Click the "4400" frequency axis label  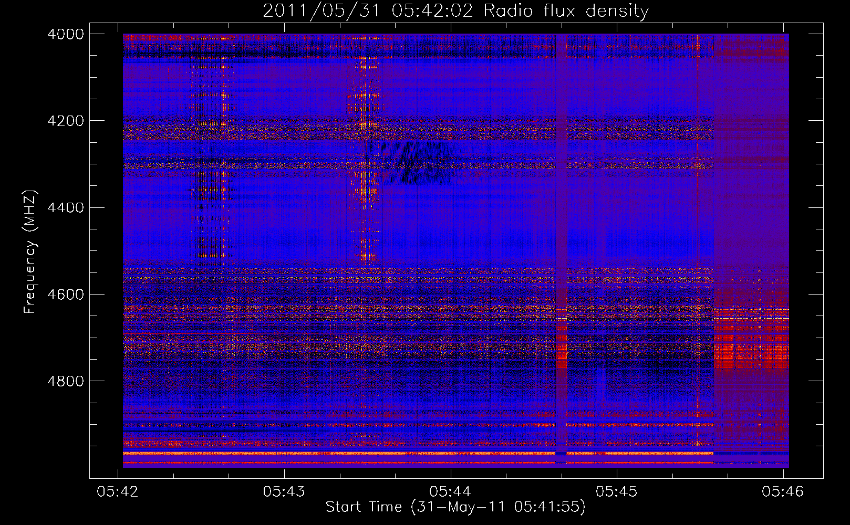pyautogui.click(x=65, y=207)
